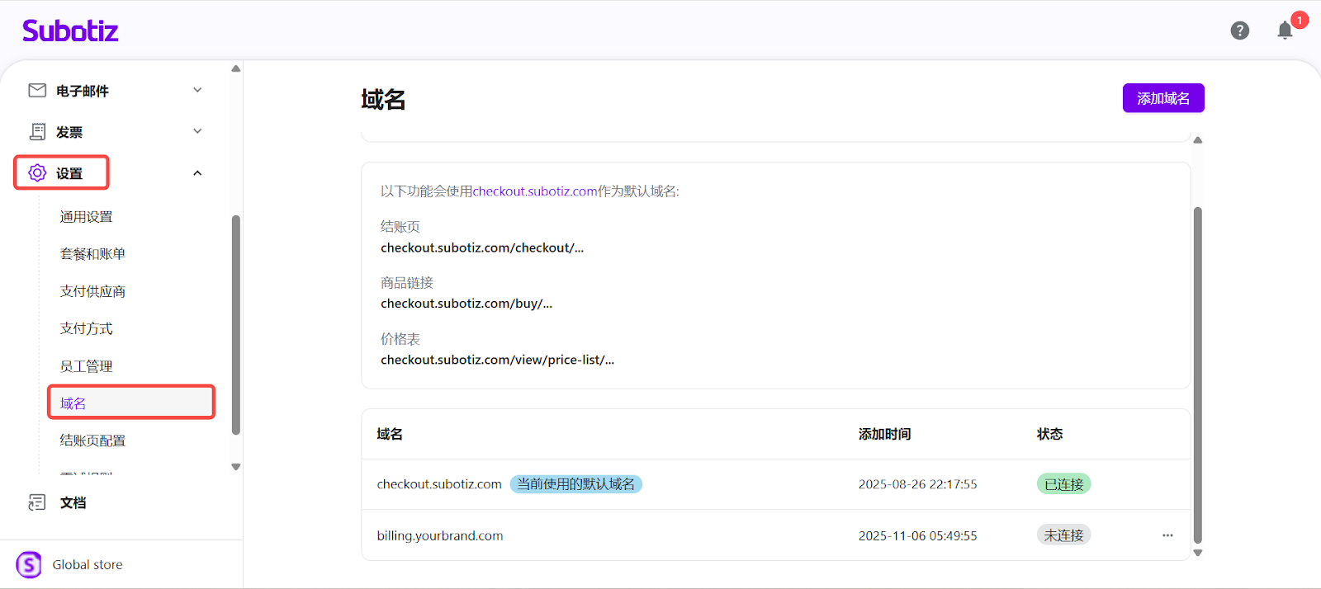
Task: Click the main panel scrollbar up arrow
Action: pos(1198,140)
